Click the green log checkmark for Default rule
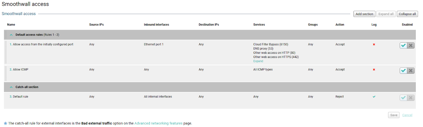The height and width of the screenshot is (127, 423). (x=374, y=97)
